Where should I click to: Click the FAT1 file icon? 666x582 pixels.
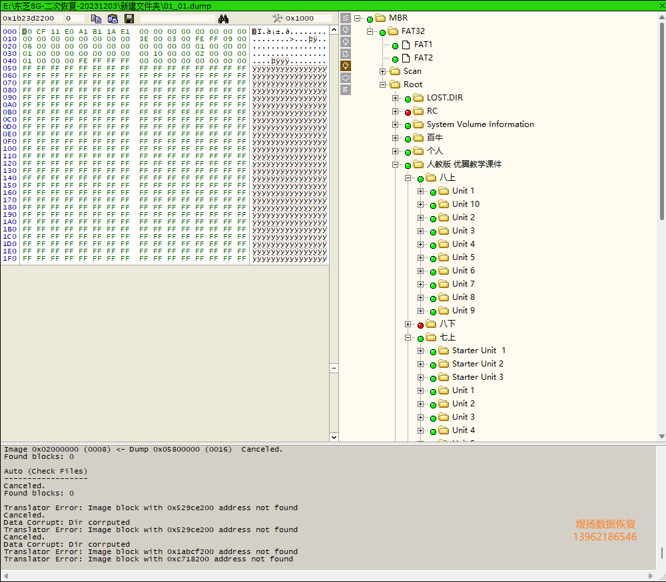[x=406, y=45]
